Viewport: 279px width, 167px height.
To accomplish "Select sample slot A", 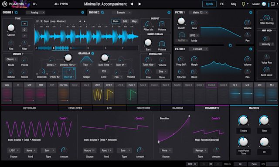I will click(x=44, y=48).
